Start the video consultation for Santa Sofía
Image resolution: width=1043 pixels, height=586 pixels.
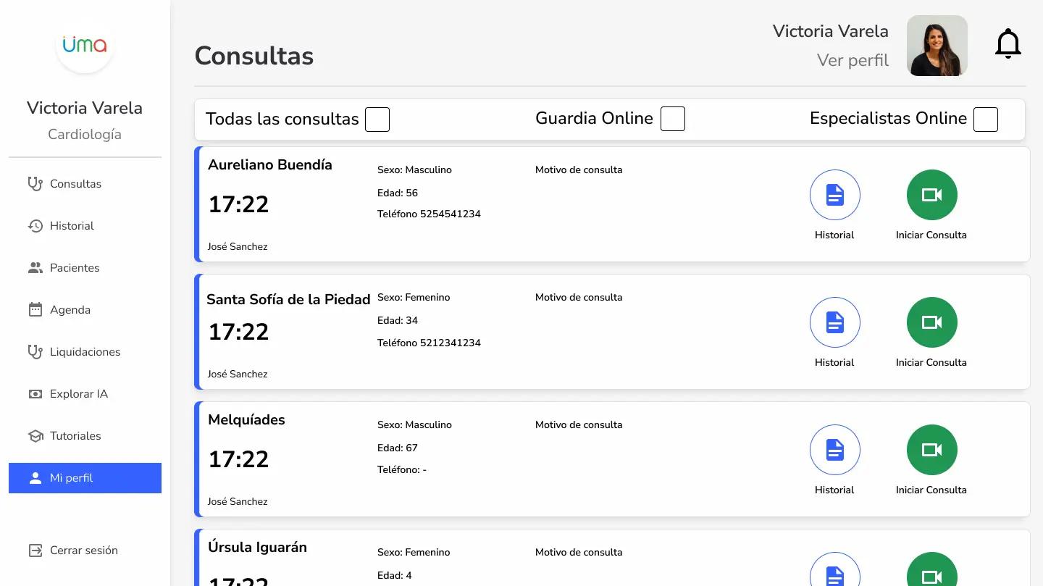coord(932,322)
